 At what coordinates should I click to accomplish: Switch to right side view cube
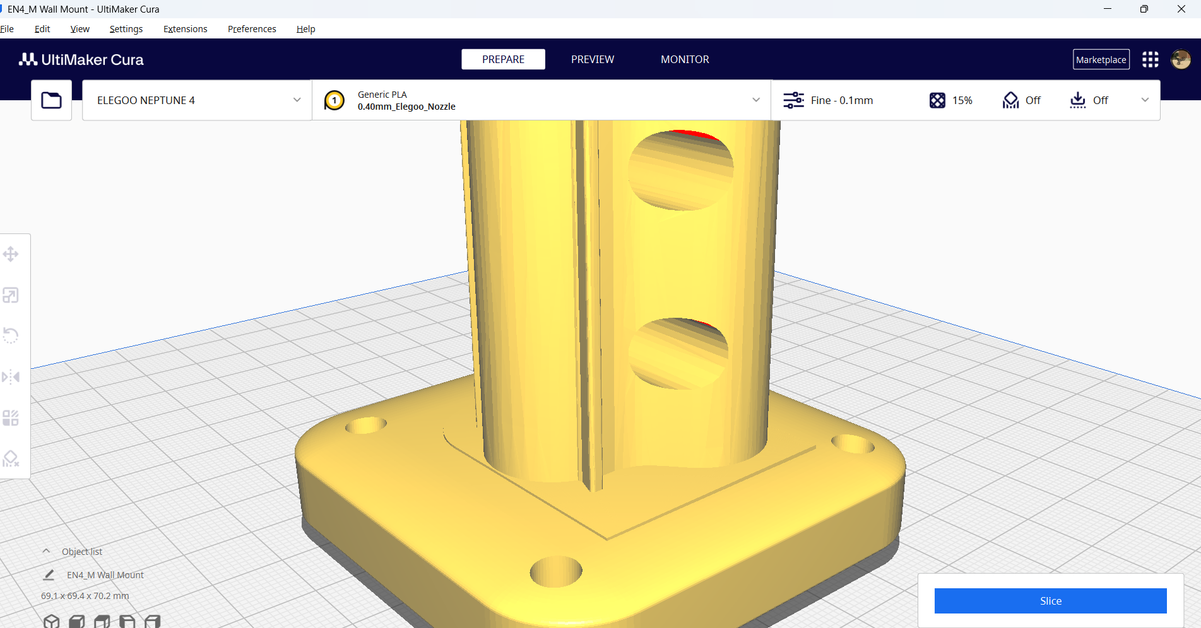(153, 622)
